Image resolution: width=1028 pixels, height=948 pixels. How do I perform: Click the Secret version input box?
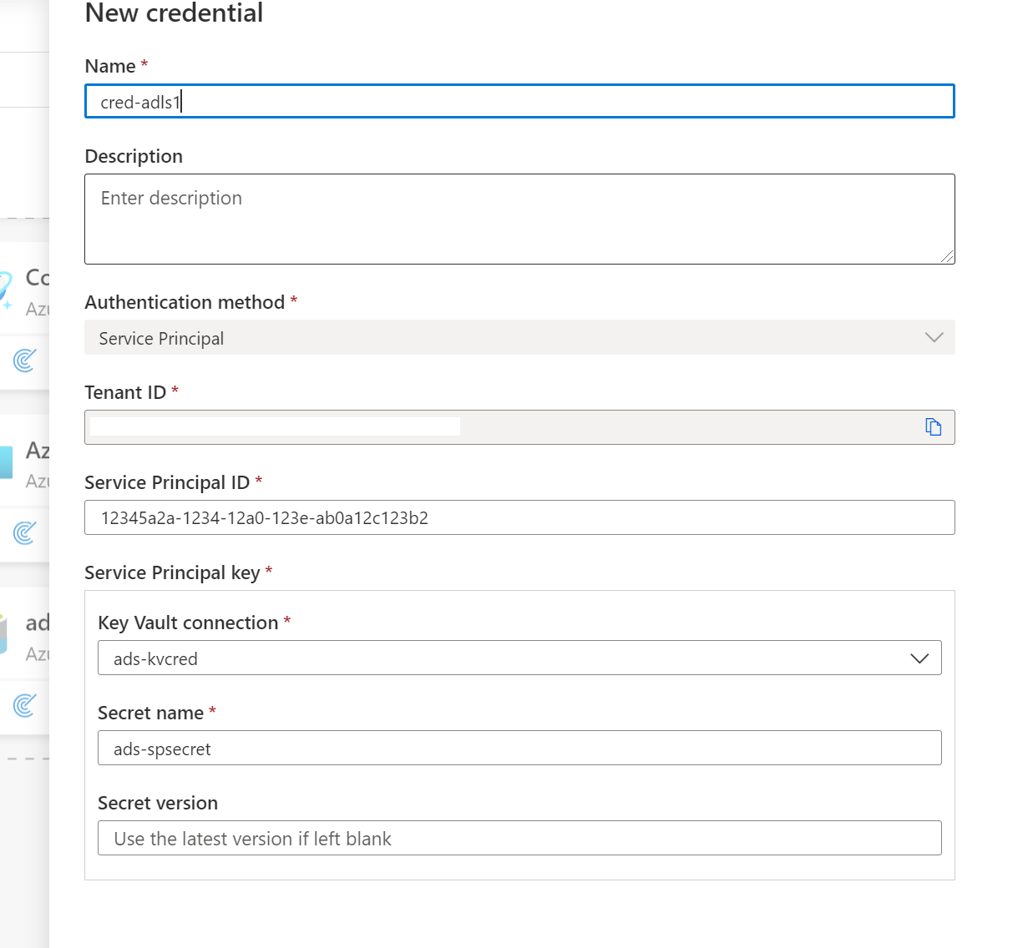pos(518,839)
